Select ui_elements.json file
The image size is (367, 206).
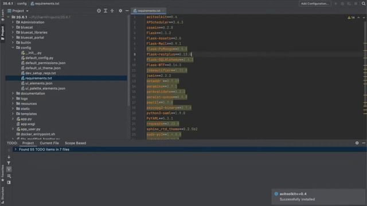(36, 84)
